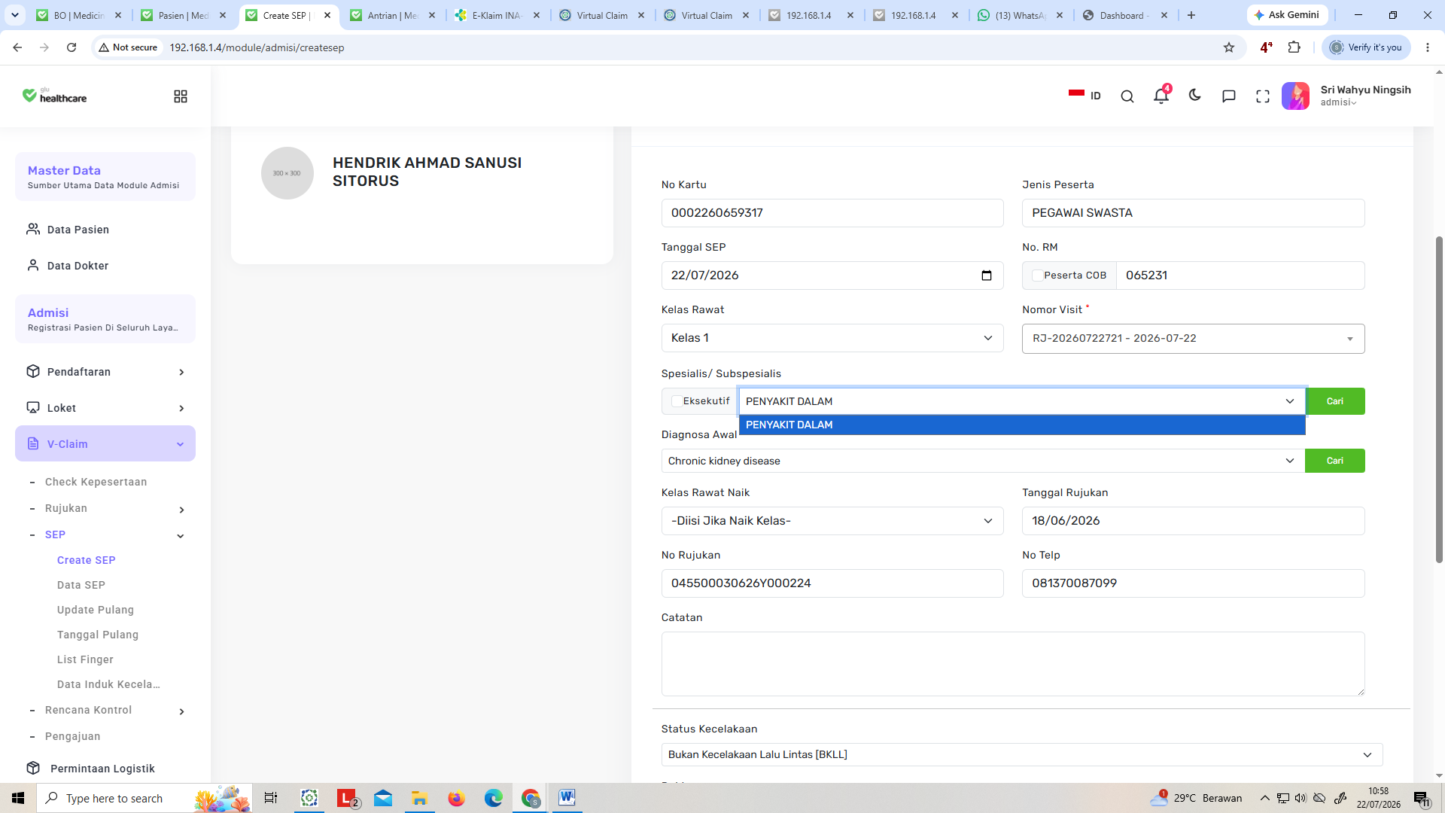1445x813 pixels.
Task: Click Cari button beside Diagnosa Awal
Action: tap(1334, 461)
